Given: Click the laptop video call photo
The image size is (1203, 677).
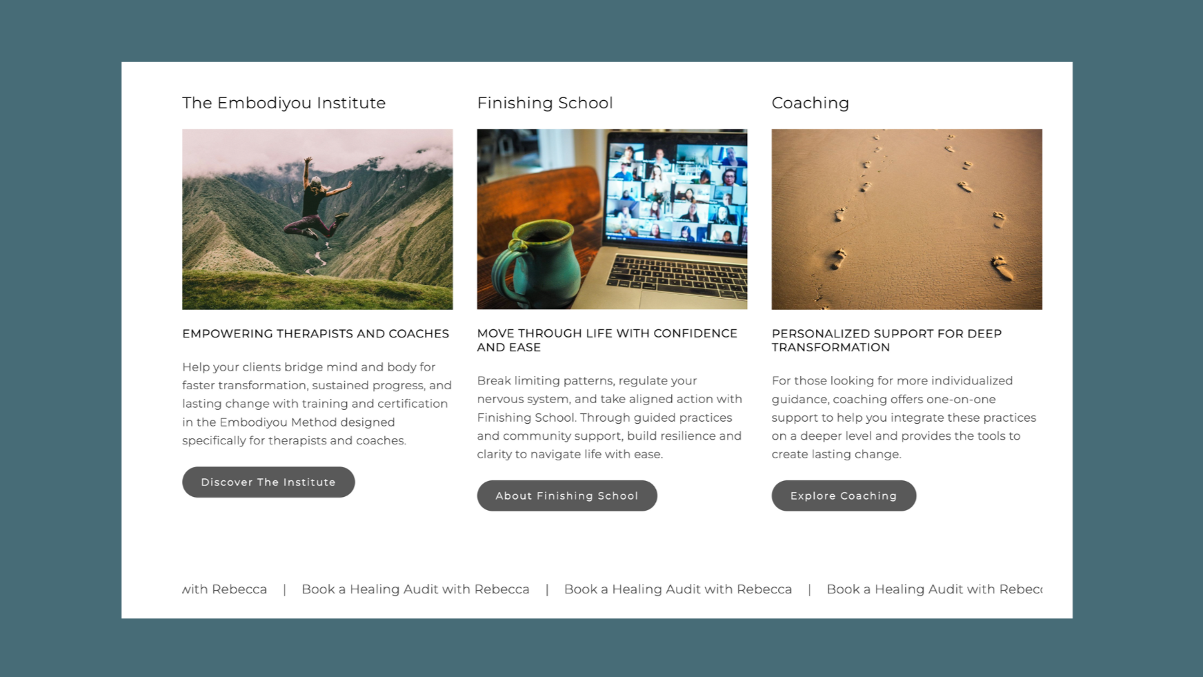Looking at the screenshot, I should (612, 219).
